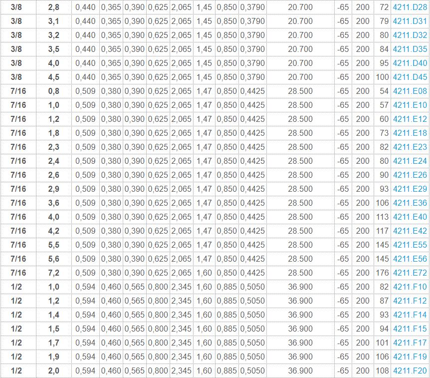Follow the 4211.D45 link

pos(410,77)
